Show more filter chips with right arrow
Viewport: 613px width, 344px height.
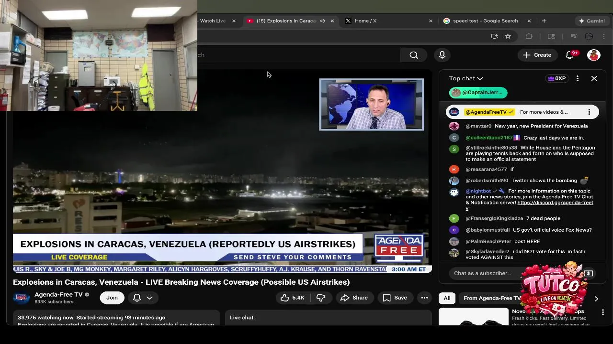pyautogui.click(x=596, y=299)
